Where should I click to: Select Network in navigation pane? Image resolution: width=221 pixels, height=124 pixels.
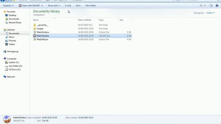click(x=11, y=77)
